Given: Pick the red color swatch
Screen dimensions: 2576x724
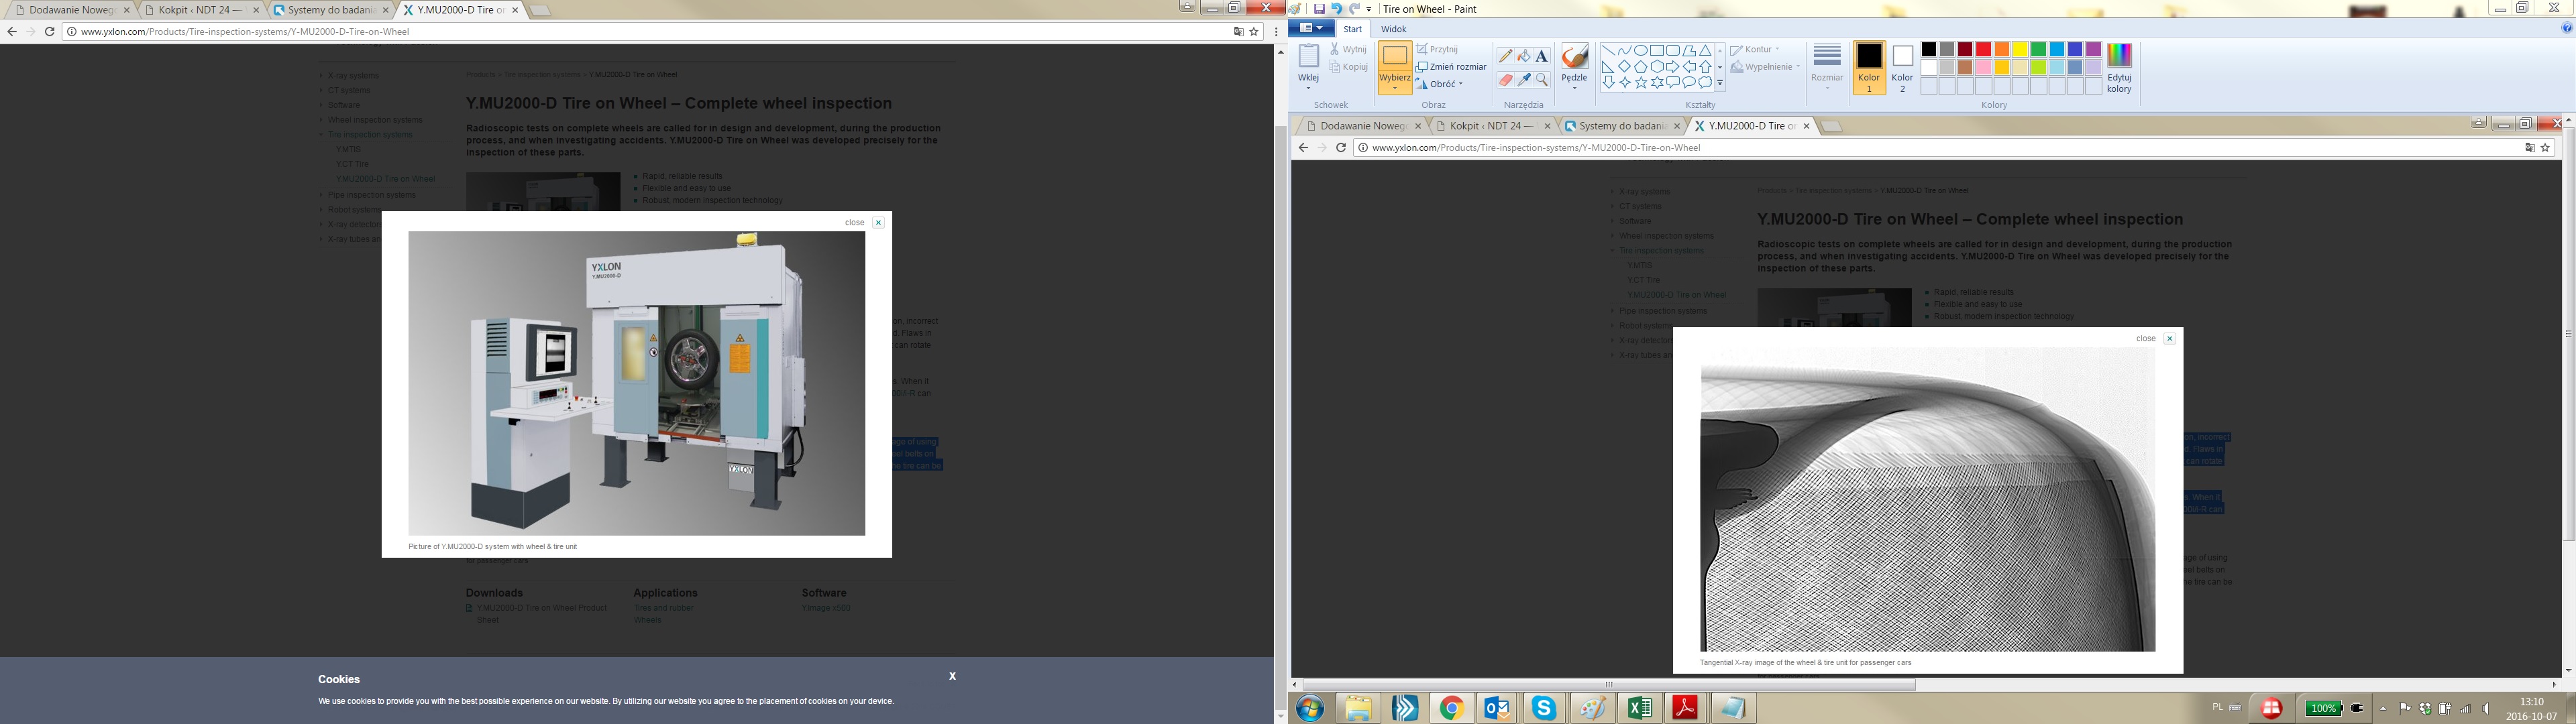Looking at the screenshot, I should click(1984, 50).
